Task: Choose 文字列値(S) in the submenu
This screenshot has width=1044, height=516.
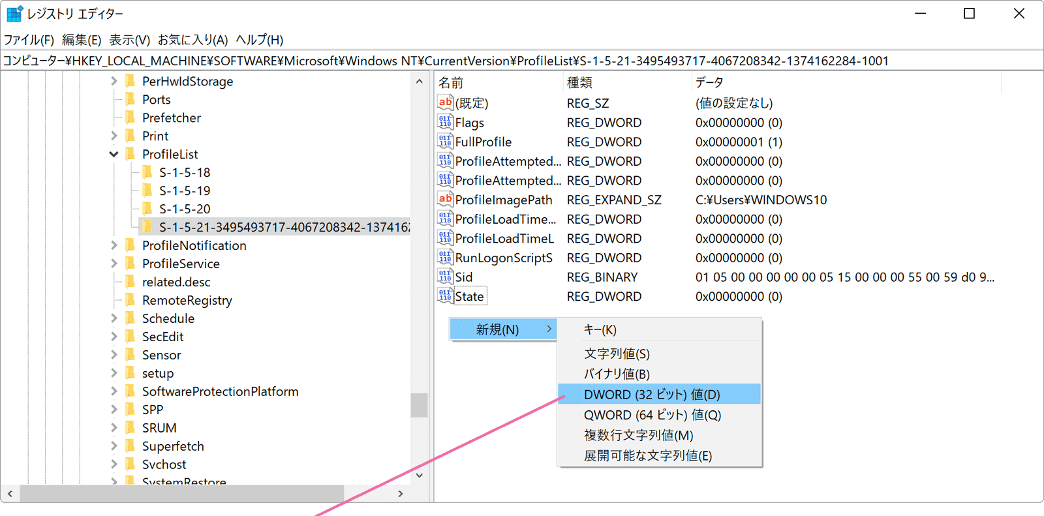Action: pos(659,354)
